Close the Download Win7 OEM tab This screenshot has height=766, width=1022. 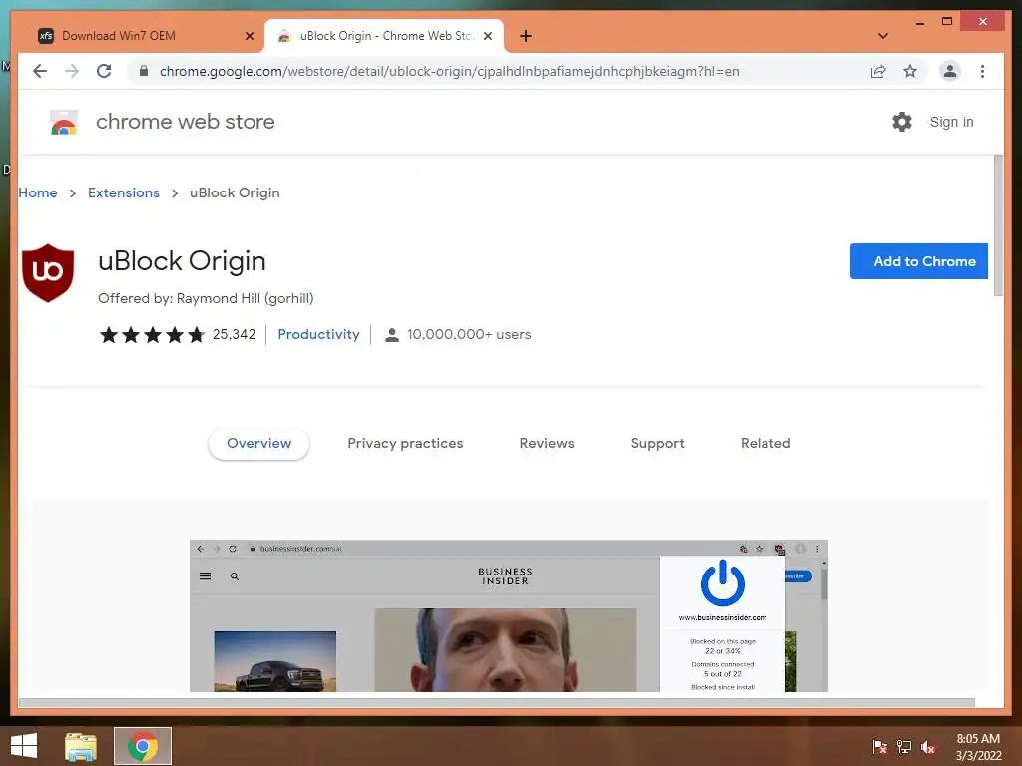[x=249, y=36]
